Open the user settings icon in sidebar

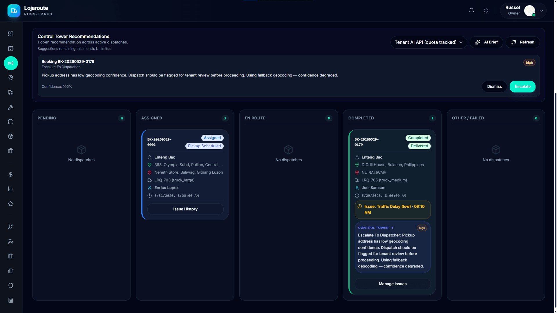pos(11,242)
